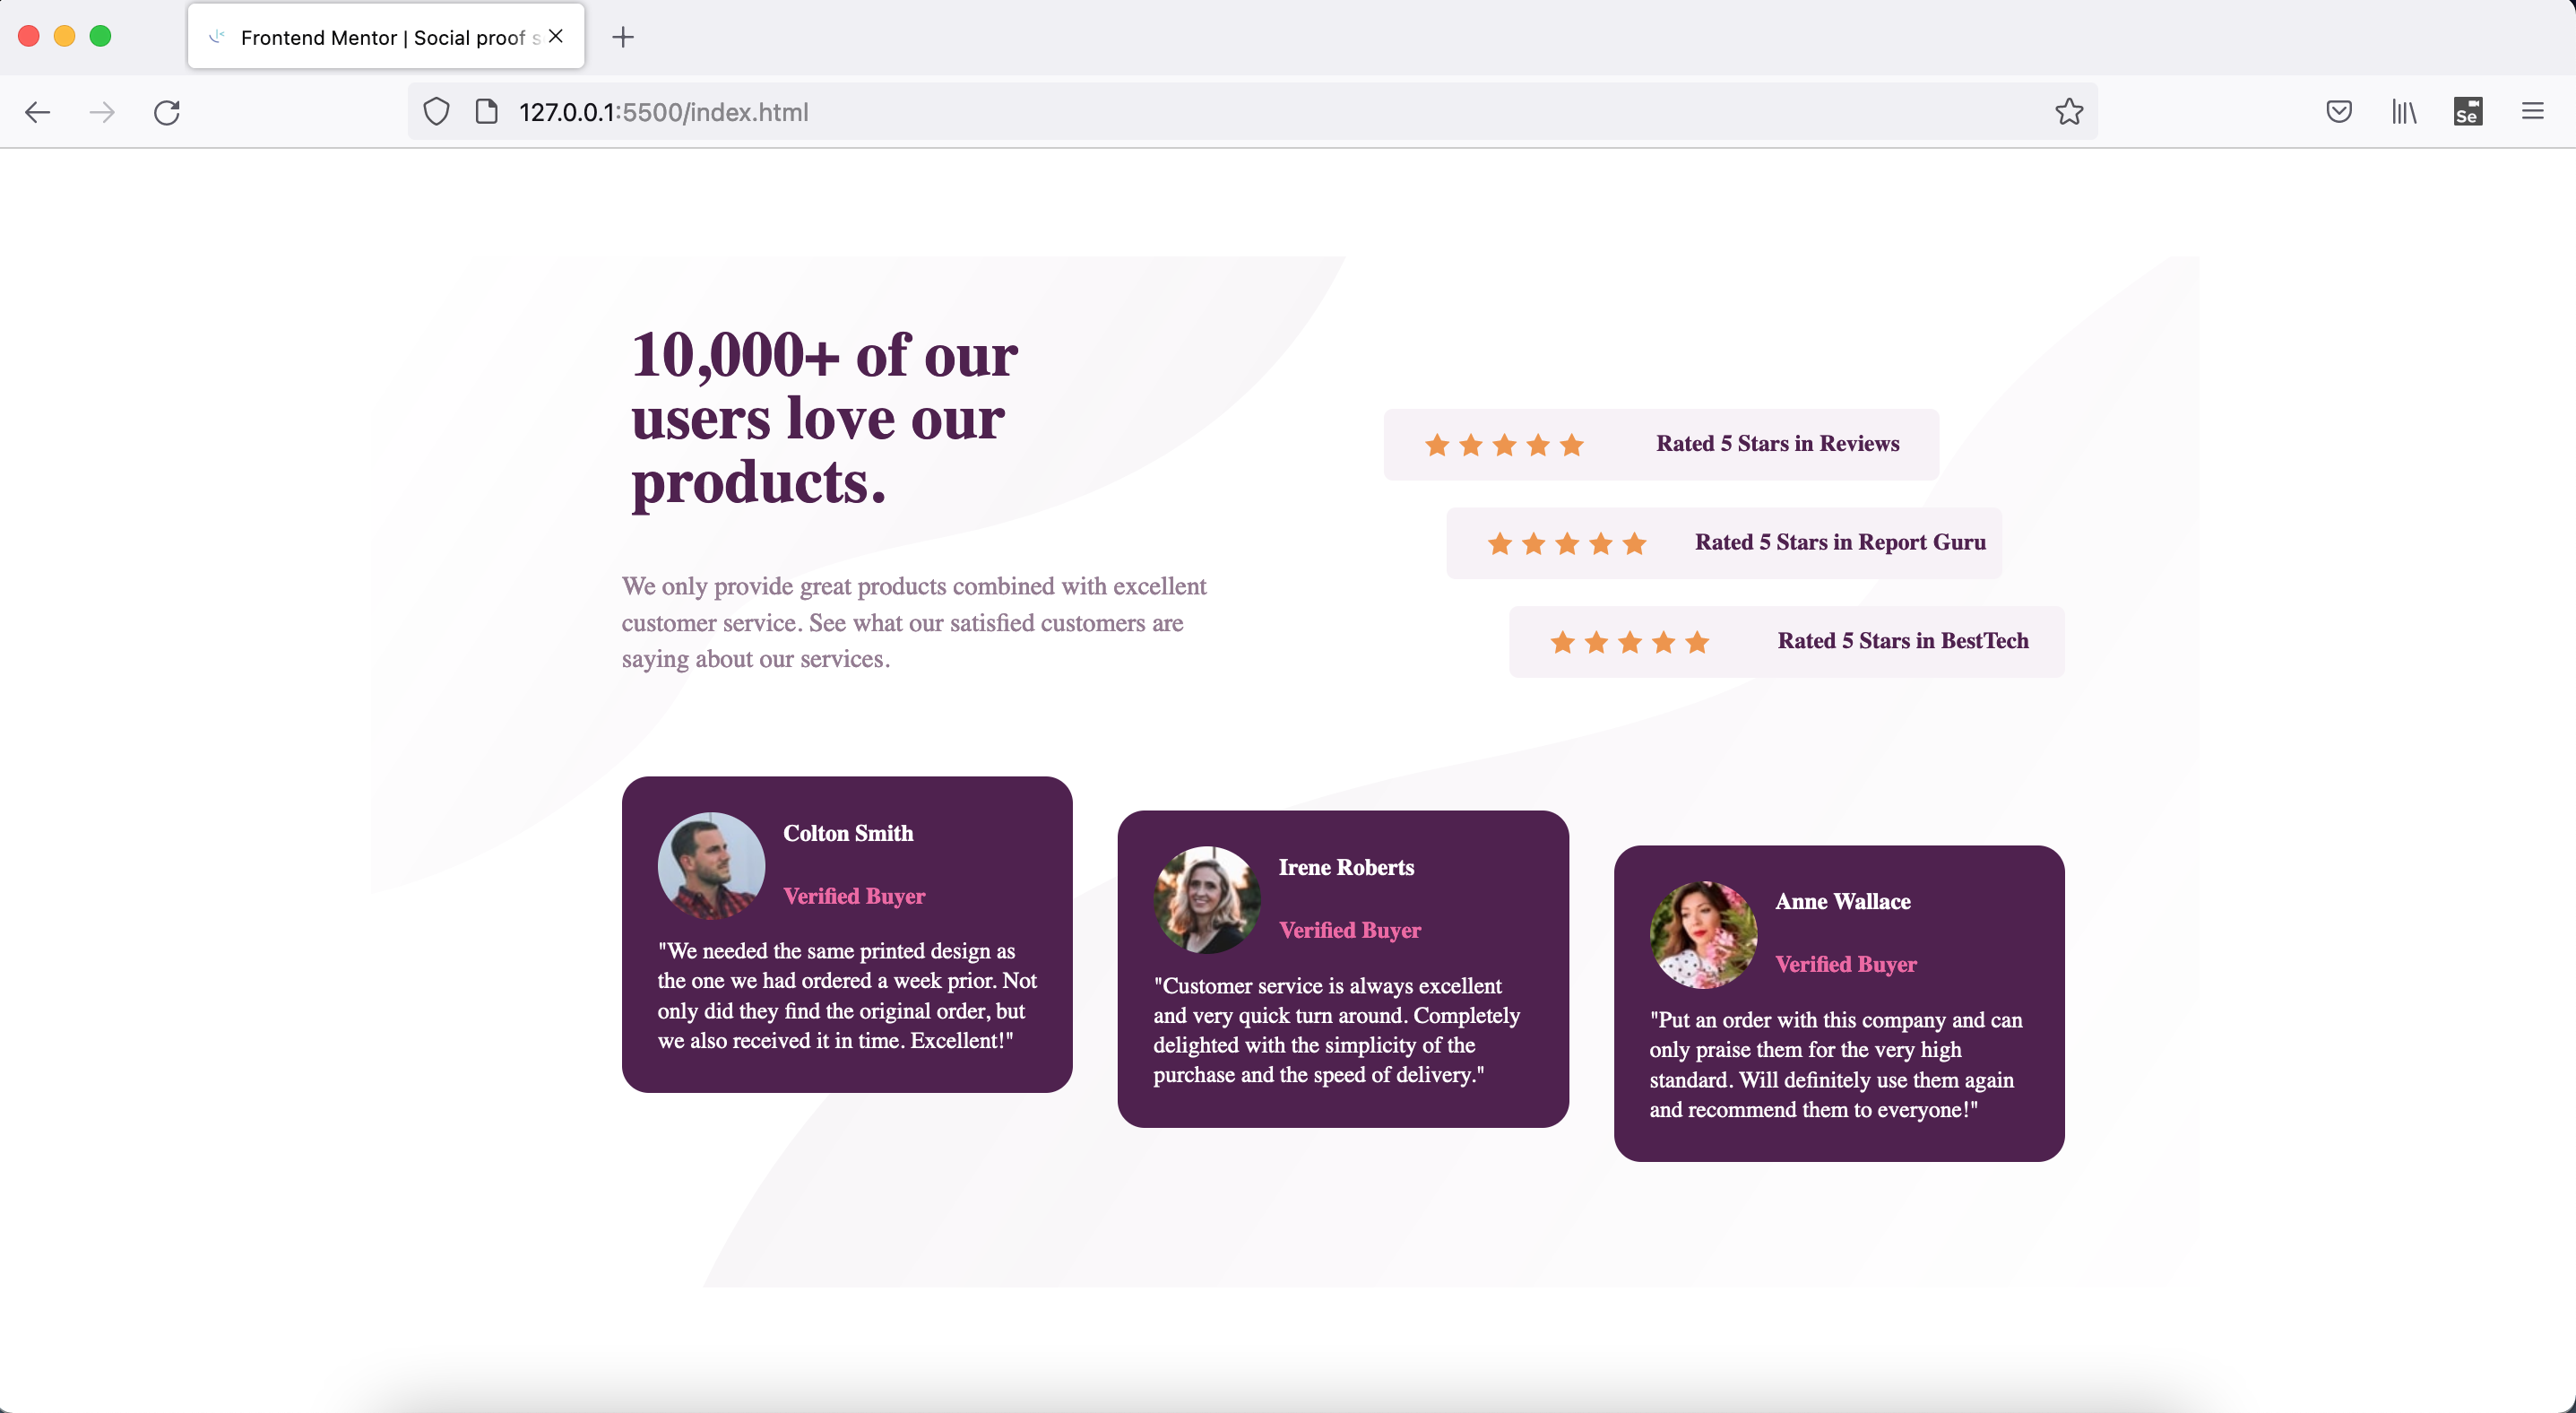Open the library bookmarks icon
The height and width of the screenshot is (1413, 2576).
tap(2404, 112)
